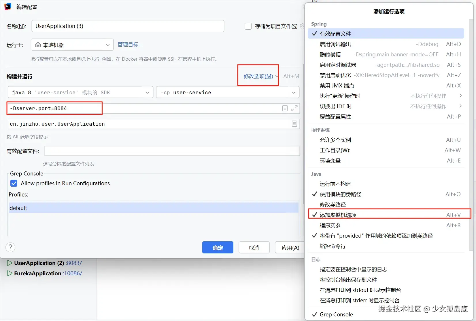Click the main class field cn.jinzhu.user.UserApplication
Viewport: 476px width, 321px height.
tap(154, 124)
